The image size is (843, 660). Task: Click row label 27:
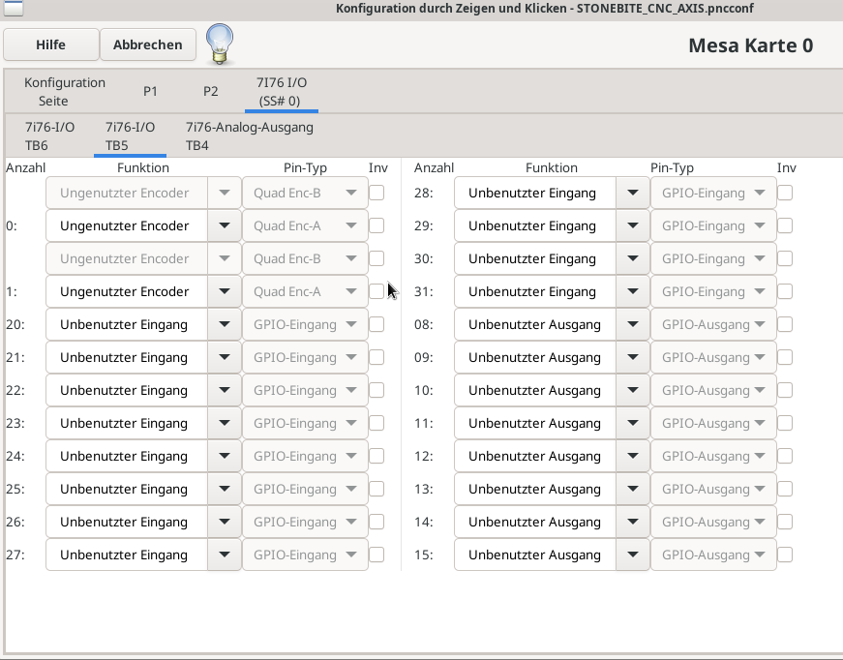click(15, 555)
